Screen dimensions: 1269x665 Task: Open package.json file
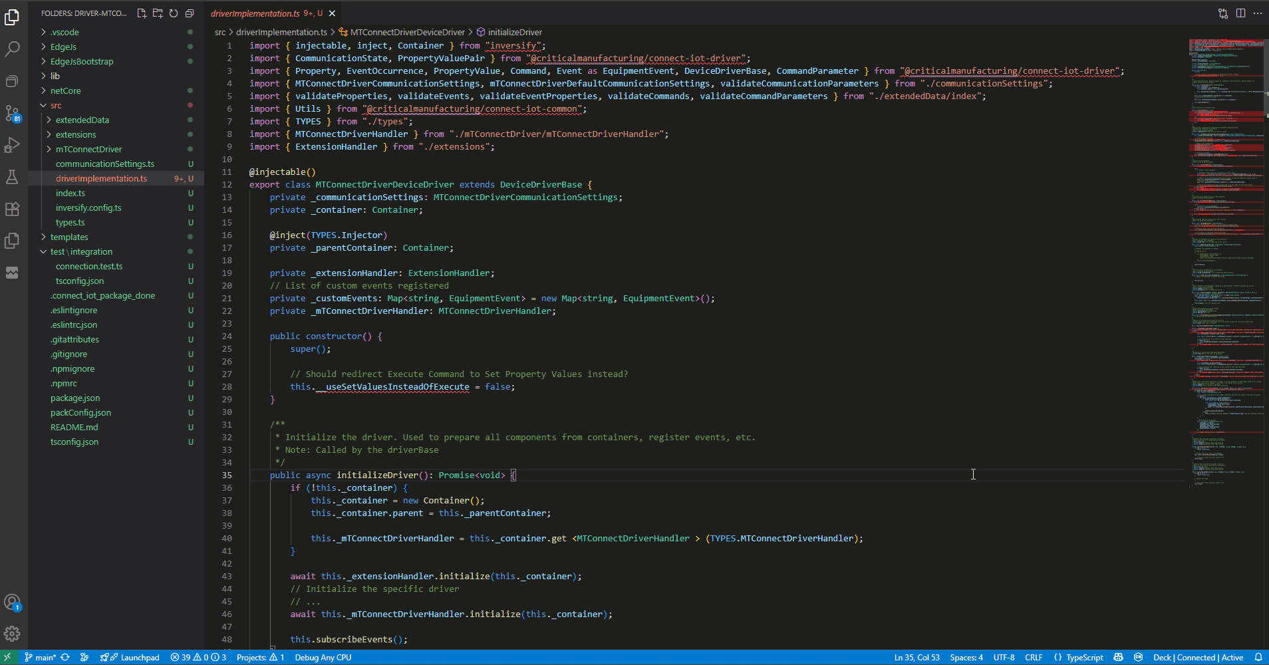coord(75,398)
